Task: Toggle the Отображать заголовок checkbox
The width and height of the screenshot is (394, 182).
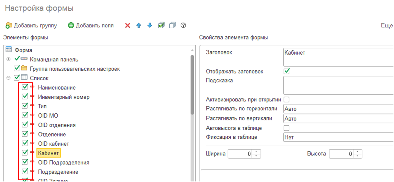Action: coord(287,71)
